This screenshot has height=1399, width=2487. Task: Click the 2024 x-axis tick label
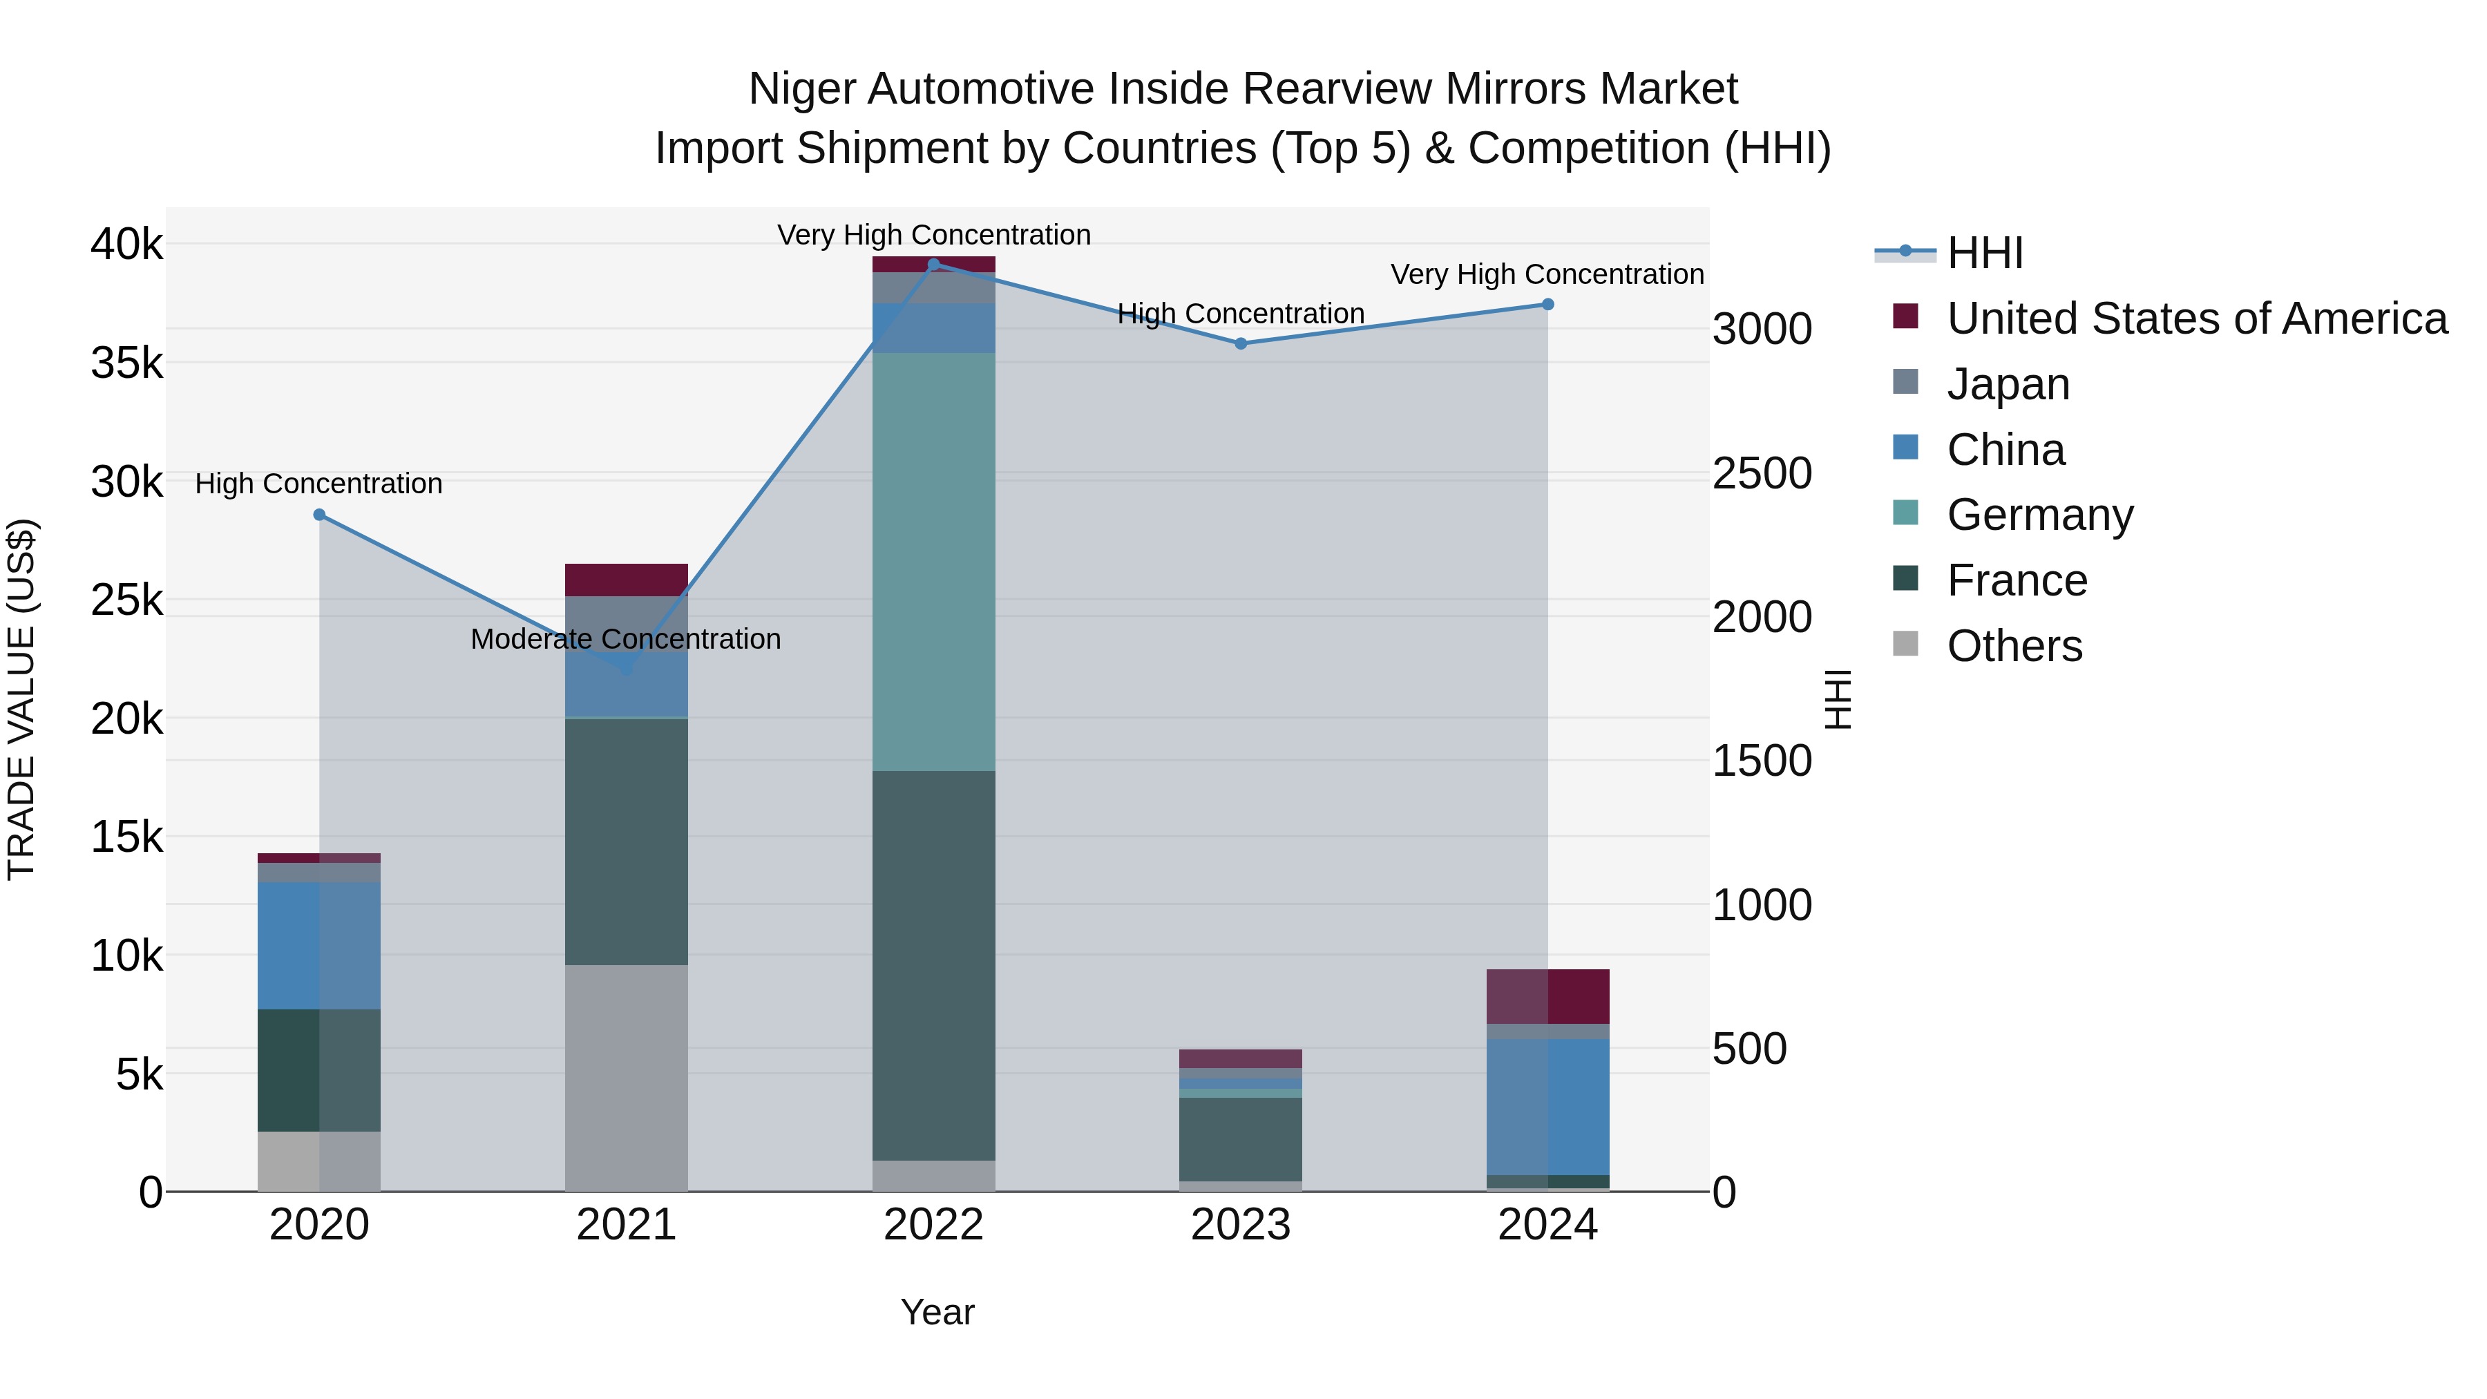1547,1225
